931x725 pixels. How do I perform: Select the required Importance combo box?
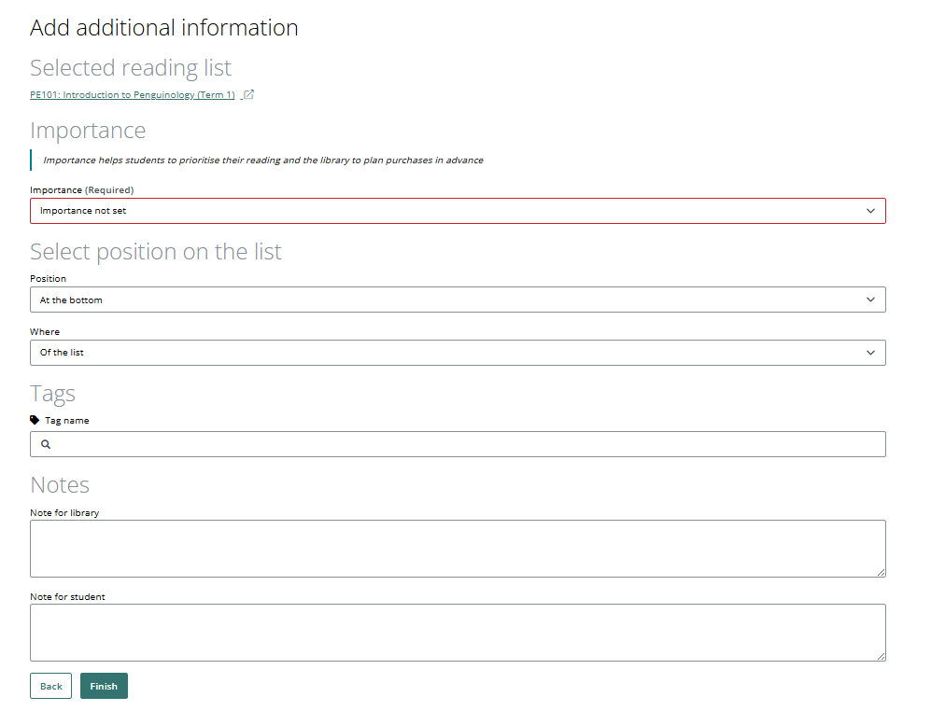[x=458, y=210]
